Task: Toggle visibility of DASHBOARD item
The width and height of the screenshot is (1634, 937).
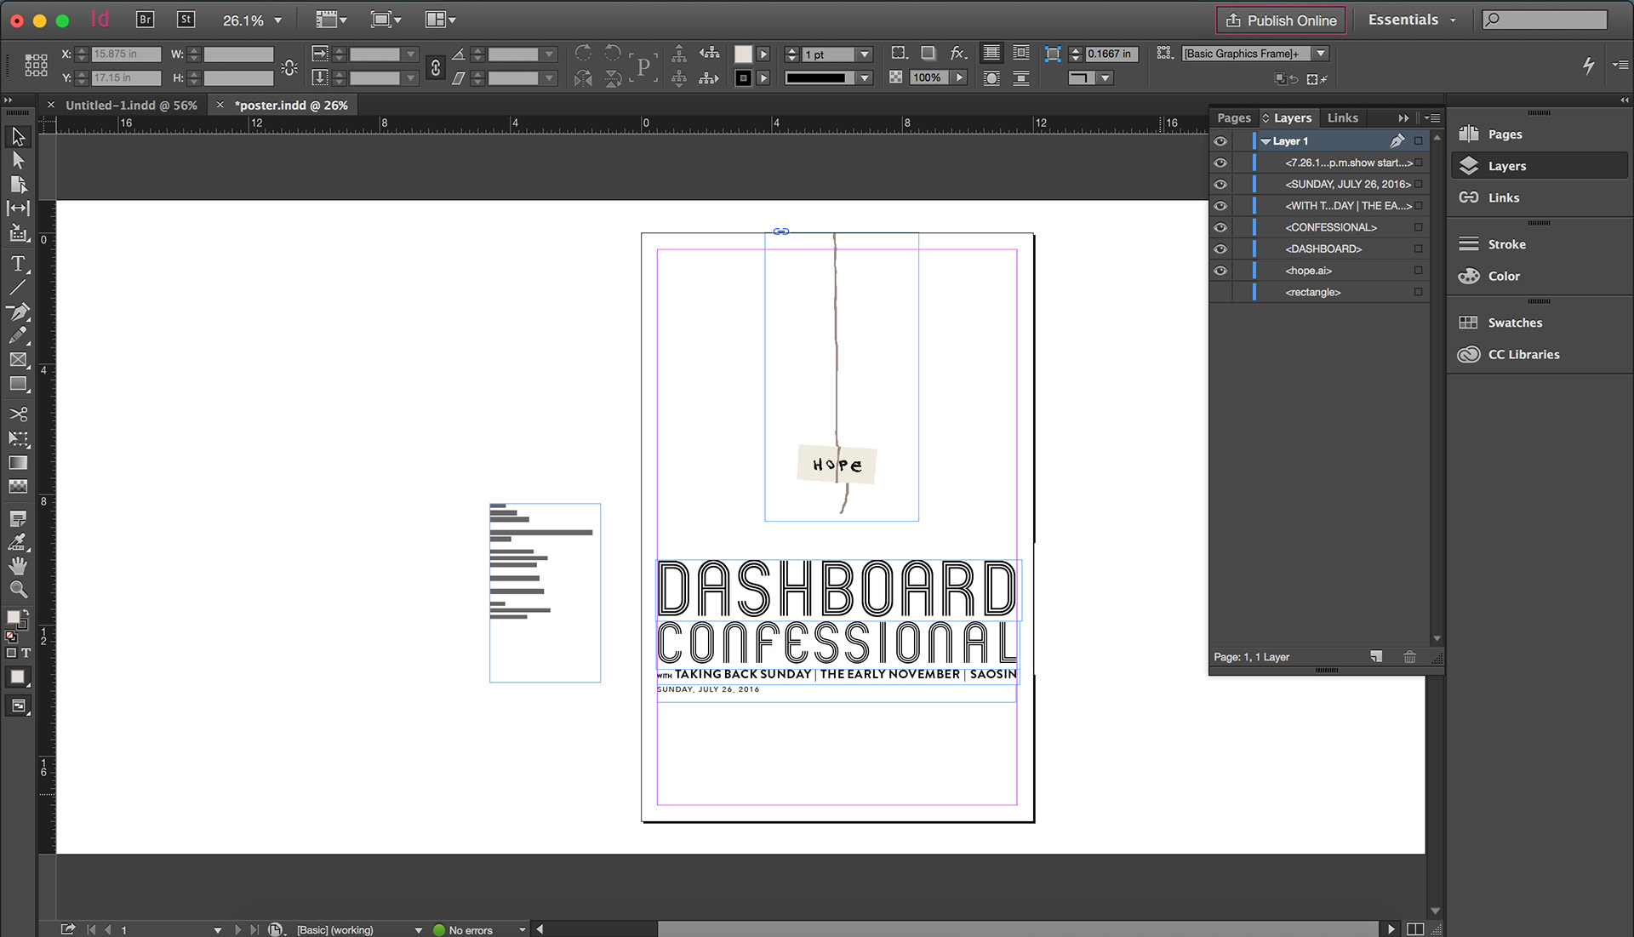Action: [1220, 249]
